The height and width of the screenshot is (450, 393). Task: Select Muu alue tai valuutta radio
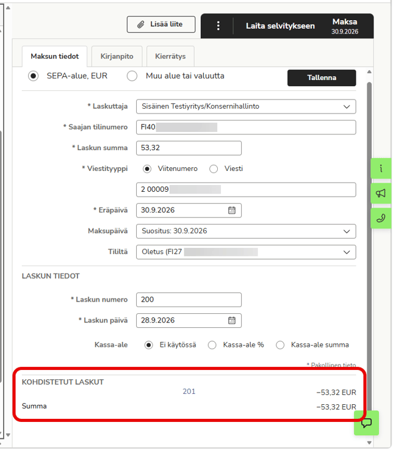tap(132, 76)
